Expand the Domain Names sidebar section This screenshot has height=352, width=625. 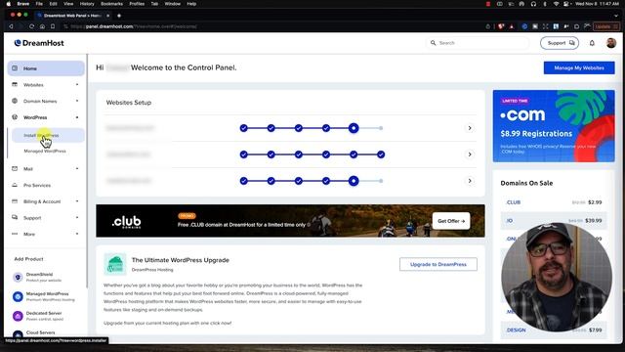point(77,101)
